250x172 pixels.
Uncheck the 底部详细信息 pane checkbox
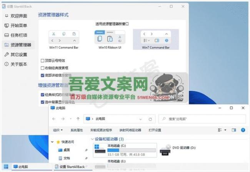click(42, 75)
